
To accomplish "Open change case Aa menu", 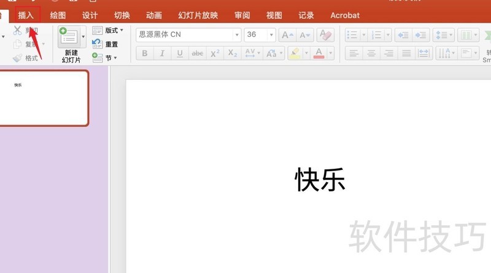I will pyautogui.click(x=274, y=53).
